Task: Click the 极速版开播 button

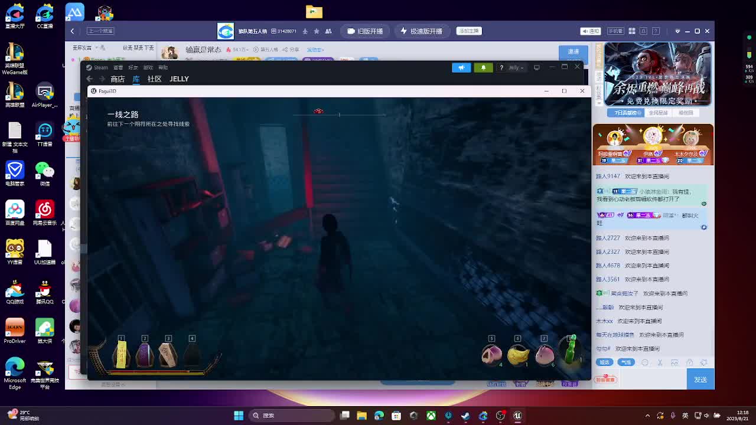Action: coord(421,31)
